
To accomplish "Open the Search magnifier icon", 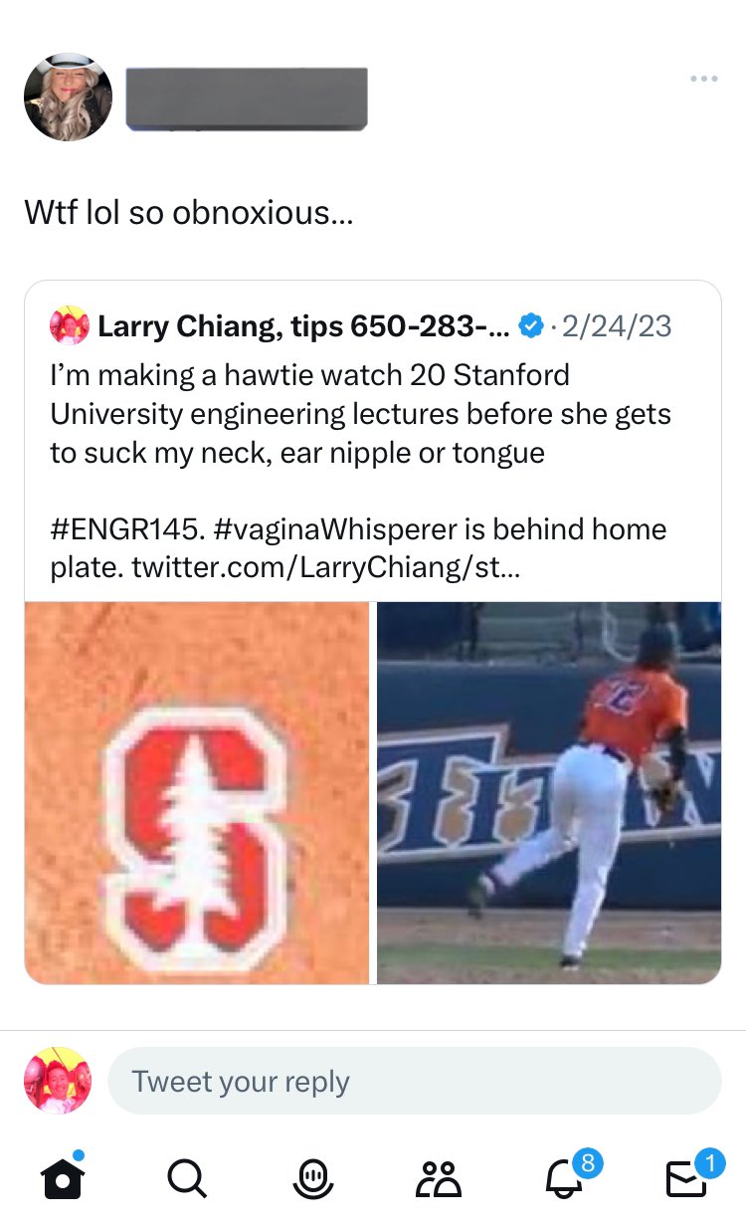I will 187,1179.
